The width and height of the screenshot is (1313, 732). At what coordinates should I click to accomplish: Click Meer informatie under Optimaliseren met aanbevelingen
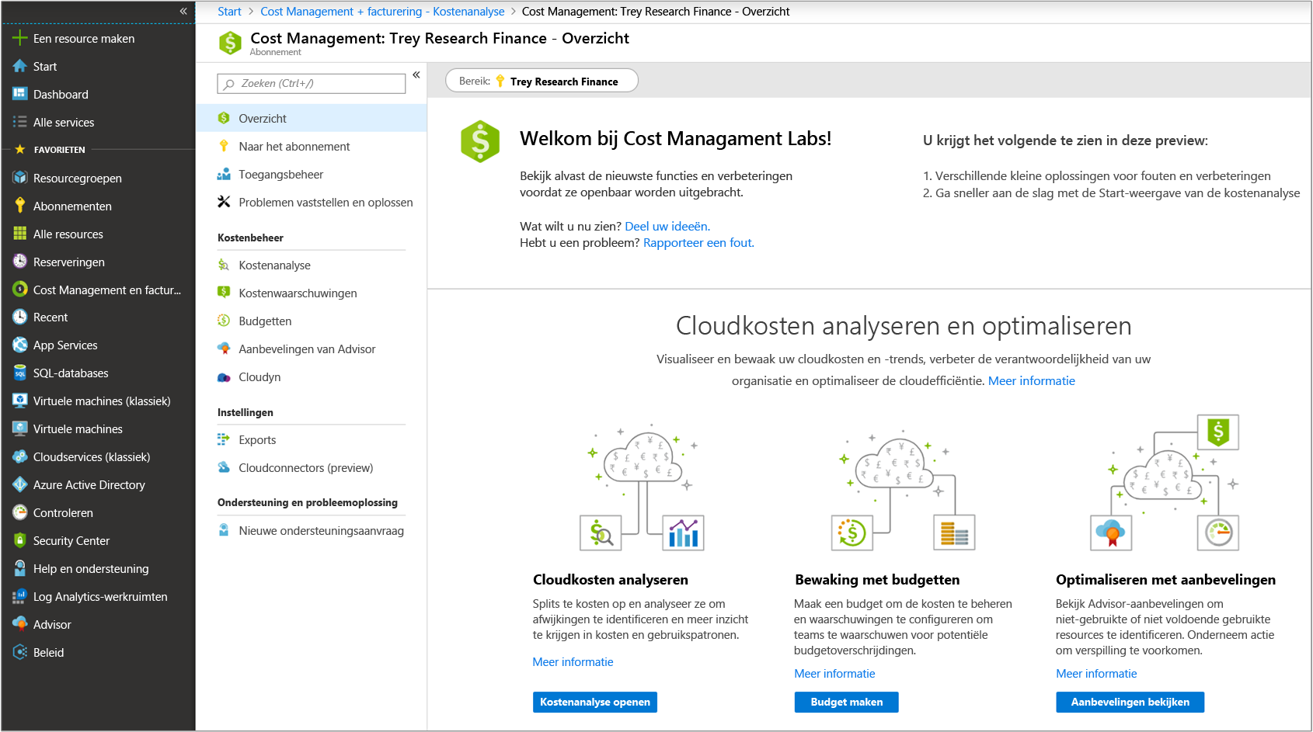pyautogui.click(x=1096, y=673)
